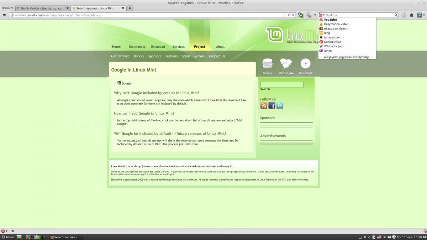427x240 pixels.
Task: Click the show desktop panel icon
Action: (x=19, y=237)
